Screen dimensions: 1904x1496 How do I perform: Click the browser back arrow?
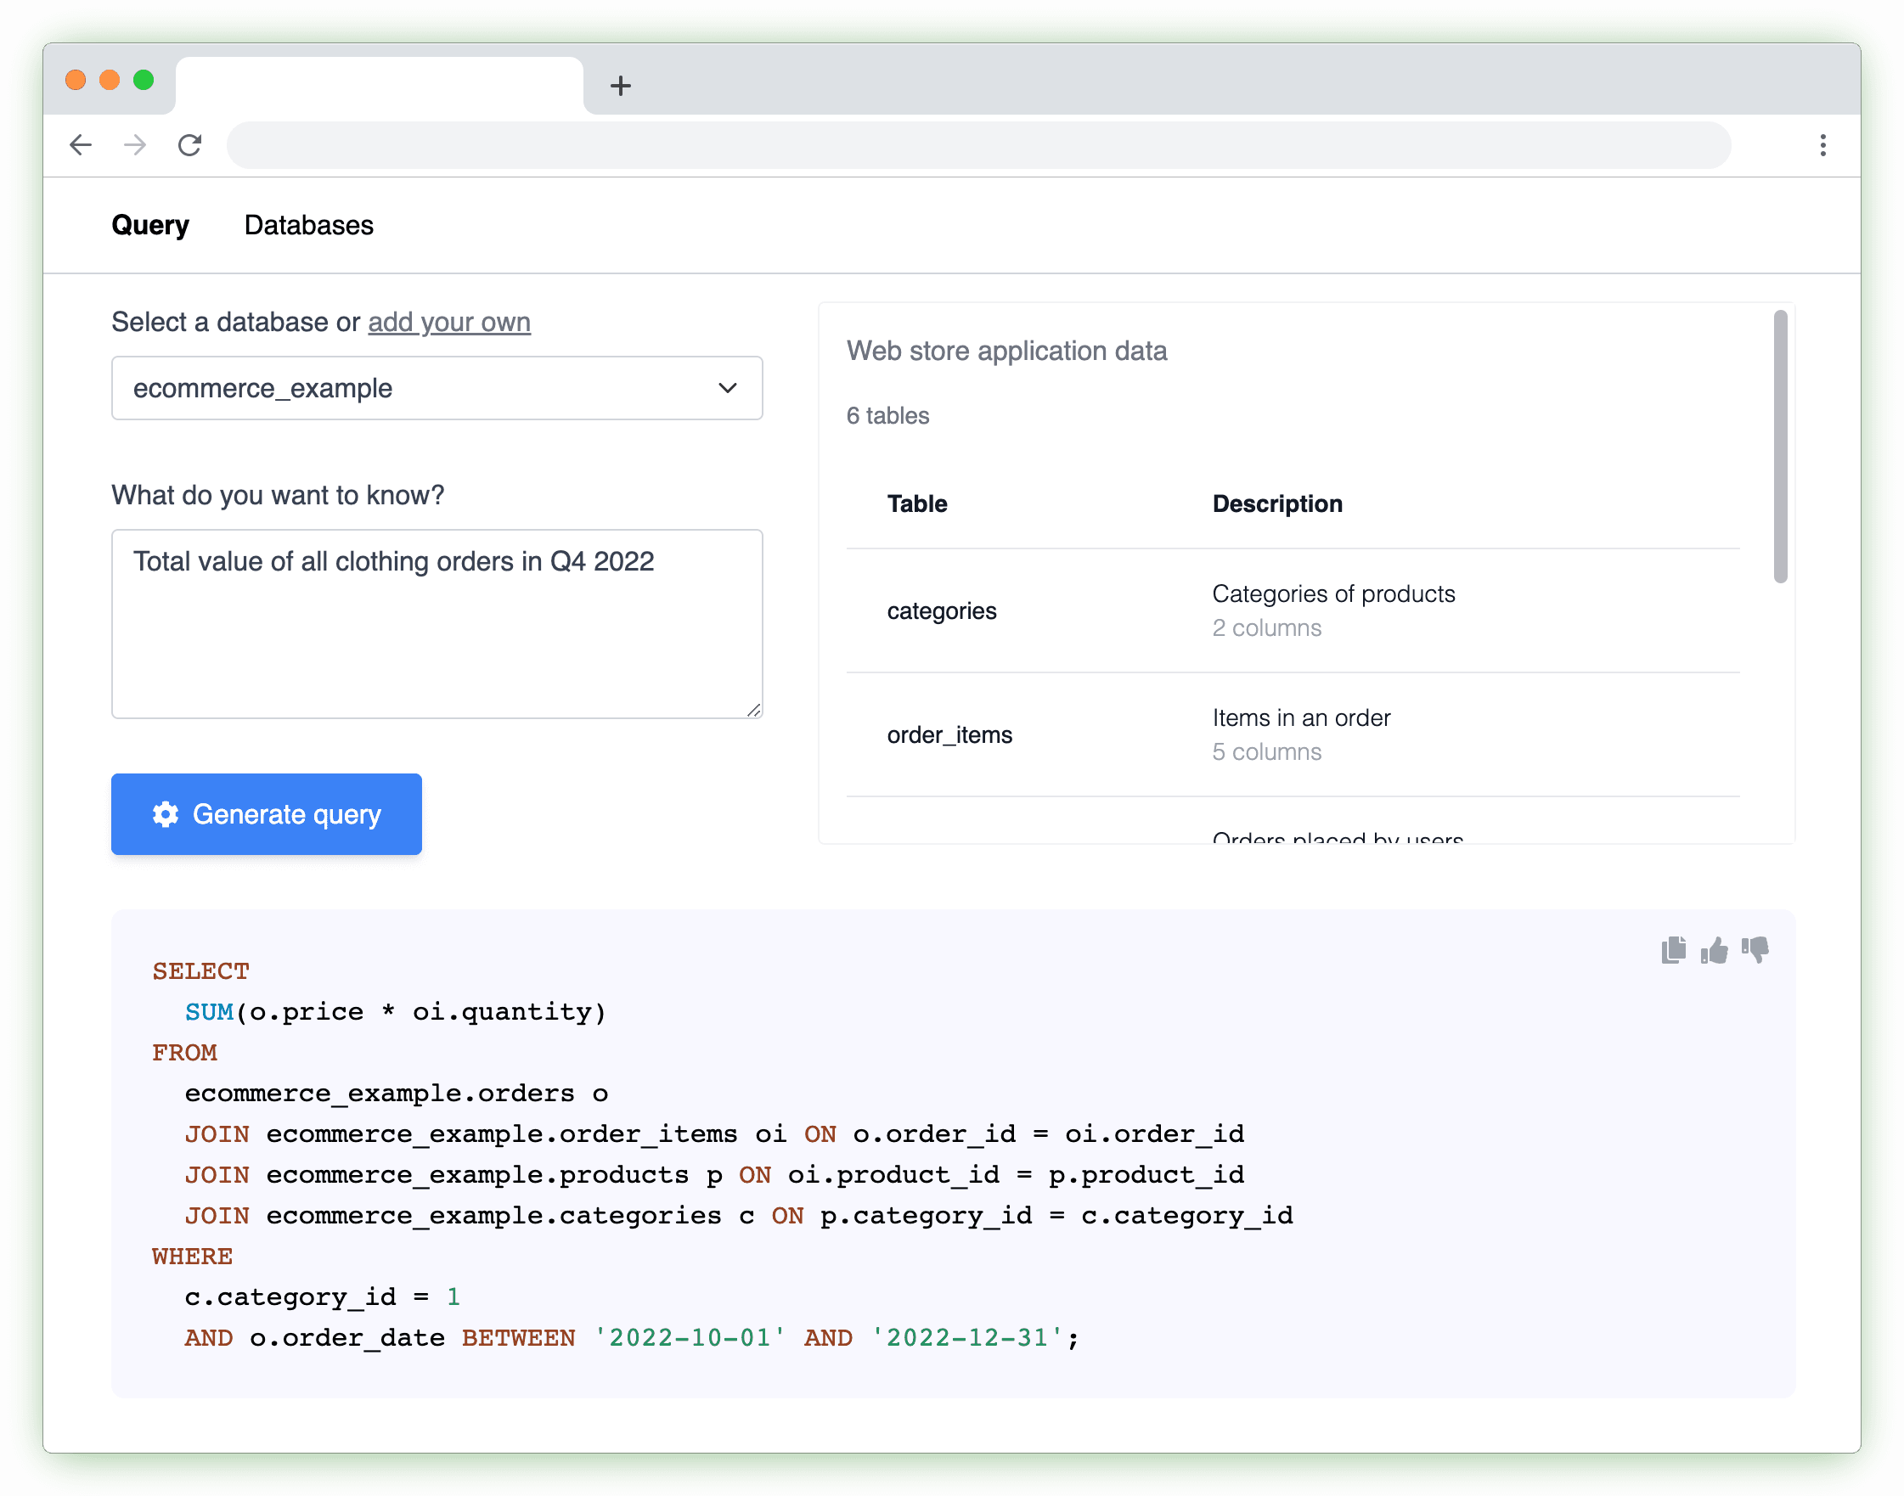[x=80, y=144]
